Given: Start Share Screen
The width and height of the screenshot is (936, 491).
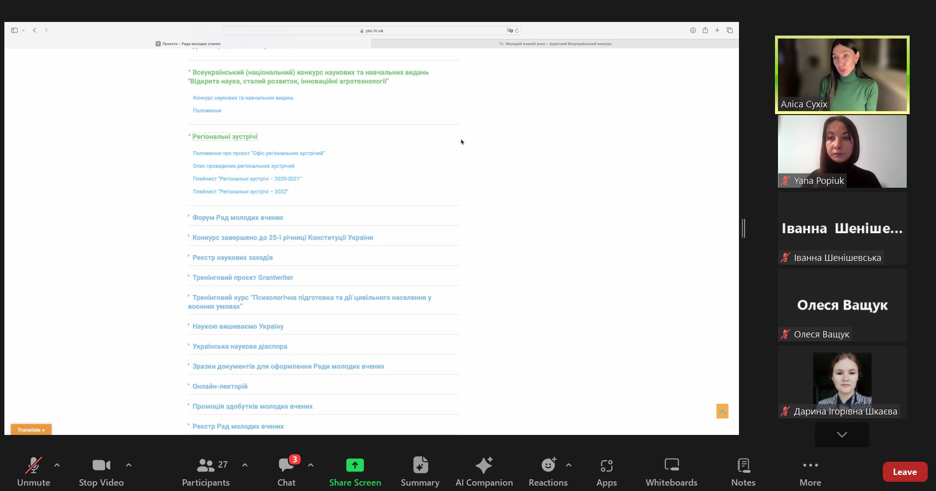Looking at the screenshot, I should pos(355,471).
